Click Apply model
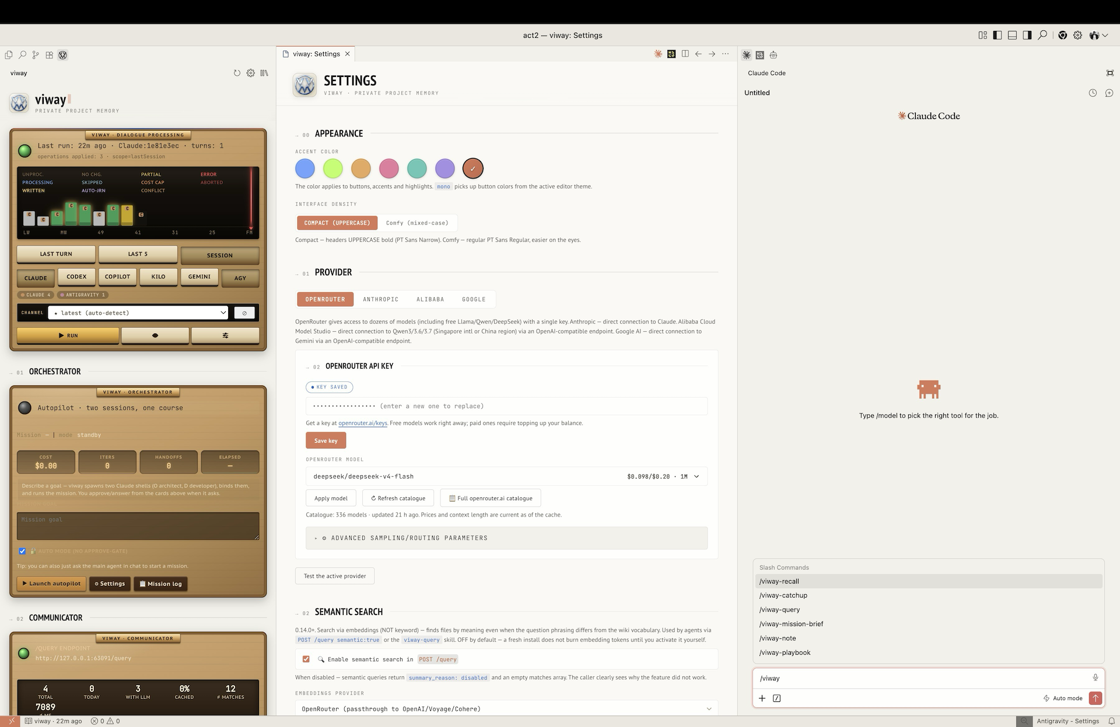The width and height of the screenshot is (1120, 727). tap(331, 498)
